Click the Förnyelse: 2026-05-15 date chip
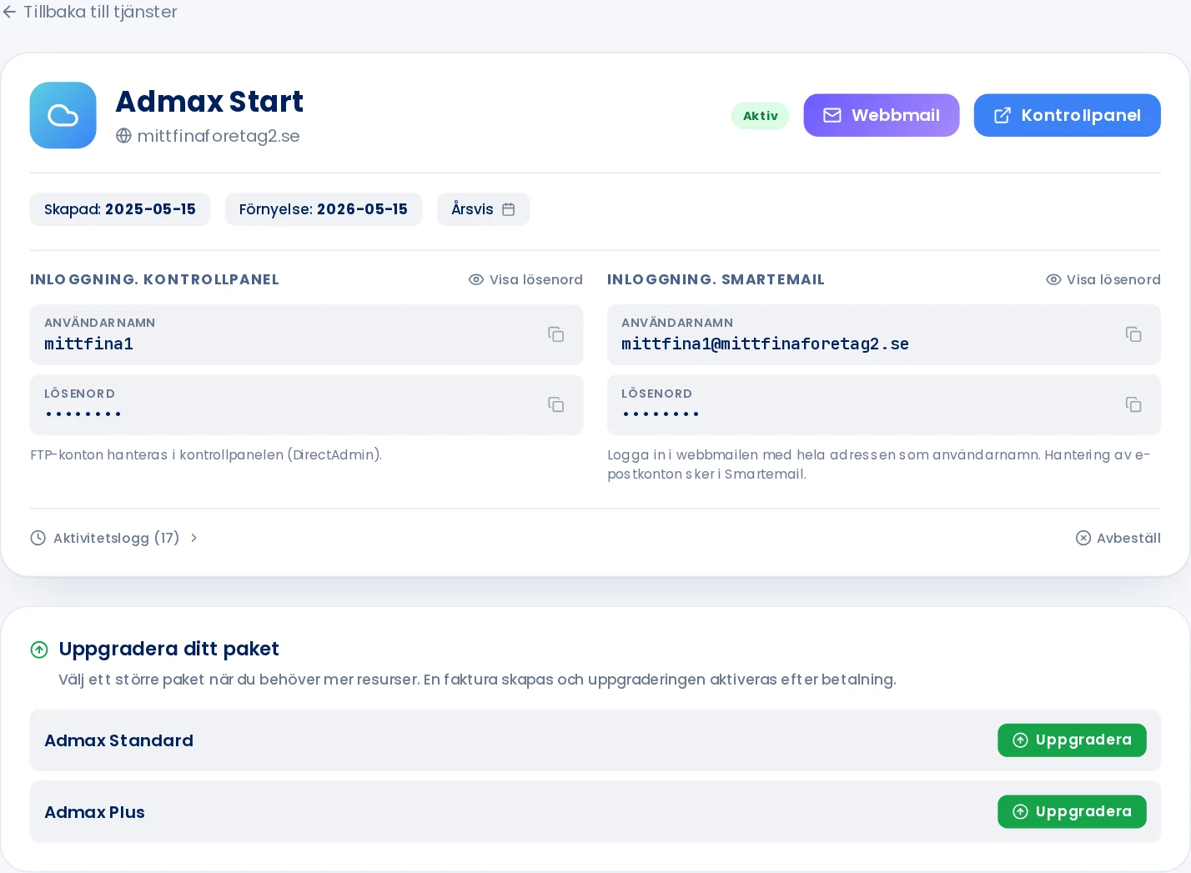The image size is (1191, 873). 324,209
